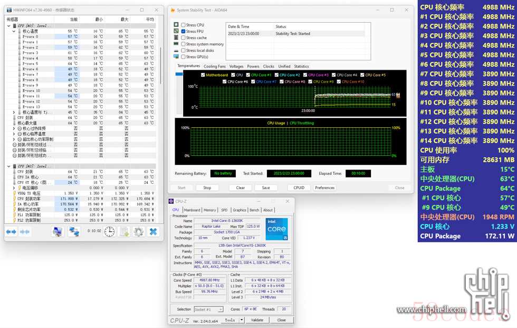Collapse the 核心温度 tree node
The height and width of the screenshot is (328, 517).
tap(14, 31)
